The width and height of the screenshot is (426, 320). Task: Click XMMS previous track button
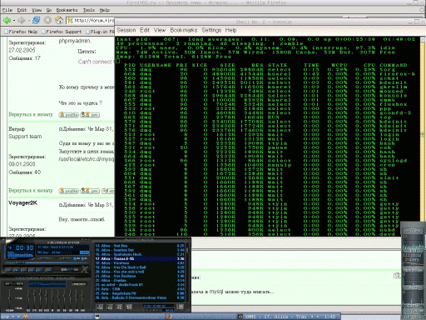8,270
